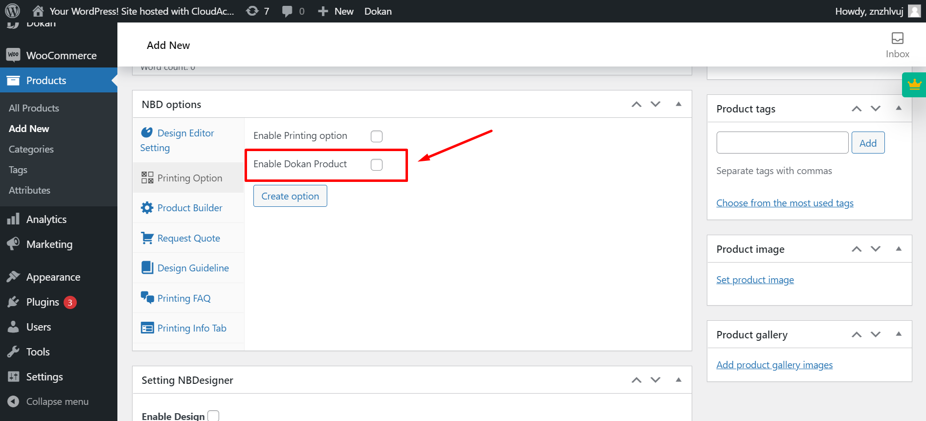Click the Collapse menu arrow icon

(x=13, y=401)
